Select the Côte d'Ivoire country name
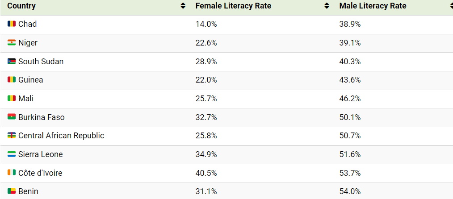Viewport: 453px width, 199px height. (x=40, y=173)
